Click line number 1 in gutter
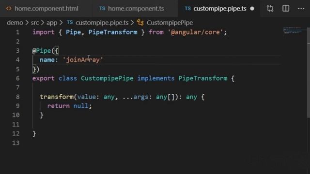This screenshot has height=174, width=310. pyautogui.click(x=17, y=32)
